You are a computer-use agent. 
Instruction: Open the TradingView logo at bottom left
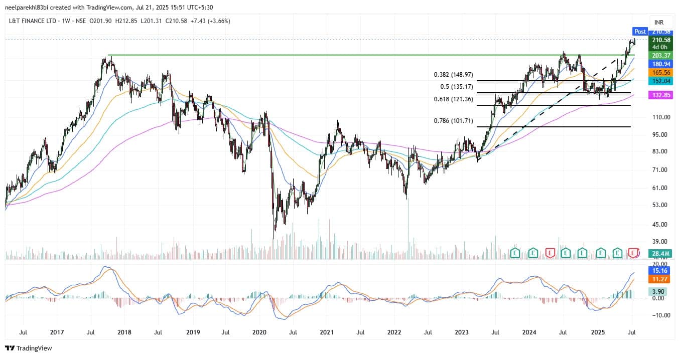click(29, 348)
